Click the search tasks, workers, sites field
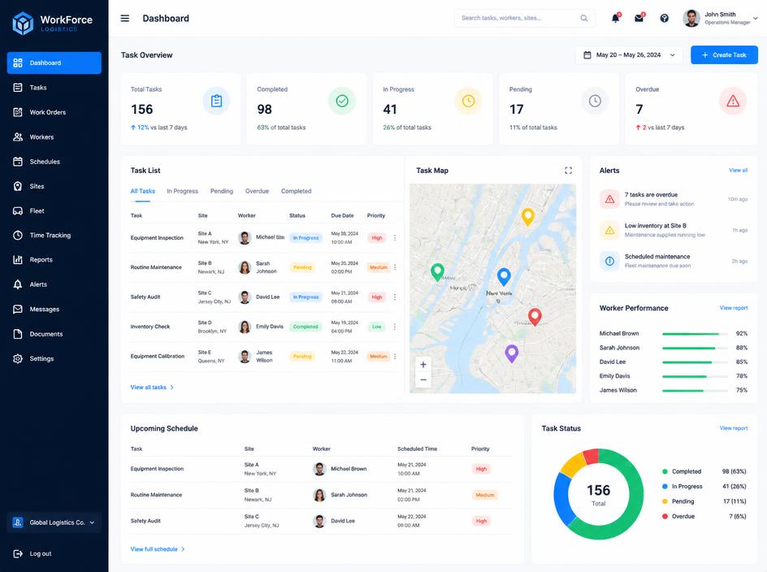The width and height of the screenshot is (767, 572). (525, 18)
